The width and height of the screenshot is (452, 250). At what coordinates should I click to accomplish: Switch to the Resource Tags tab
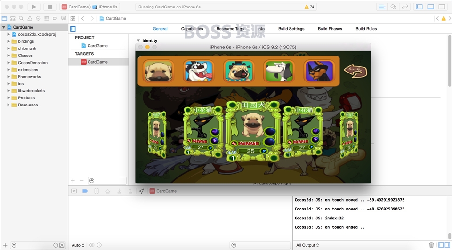[230, 29]
